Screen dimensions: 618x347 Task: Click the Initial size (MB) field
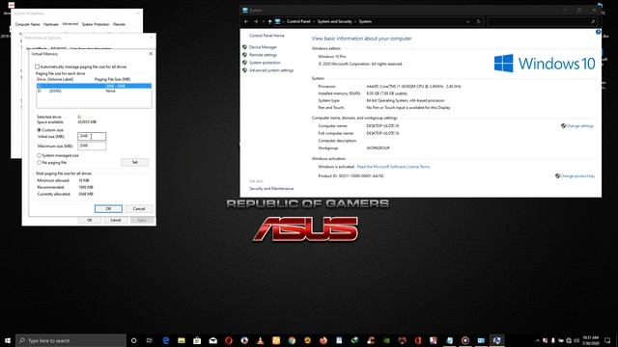click(92, 136)
